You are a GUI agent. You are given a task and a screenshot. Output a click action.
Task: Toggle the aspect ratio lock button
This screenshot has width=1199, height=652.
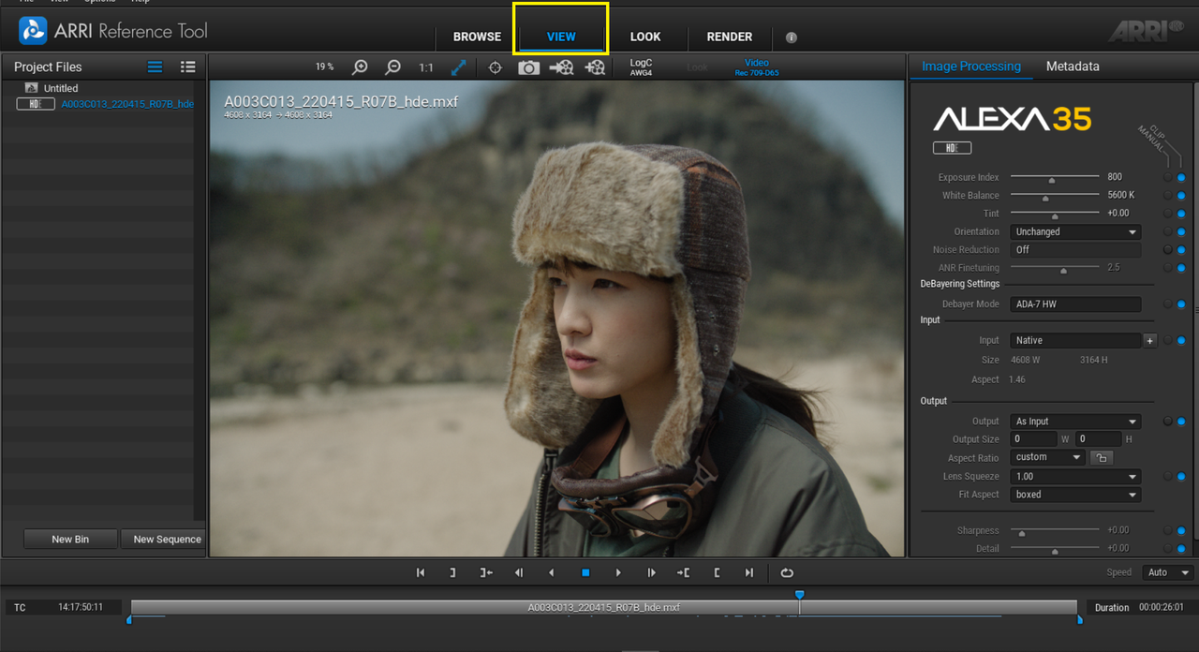1101,457
